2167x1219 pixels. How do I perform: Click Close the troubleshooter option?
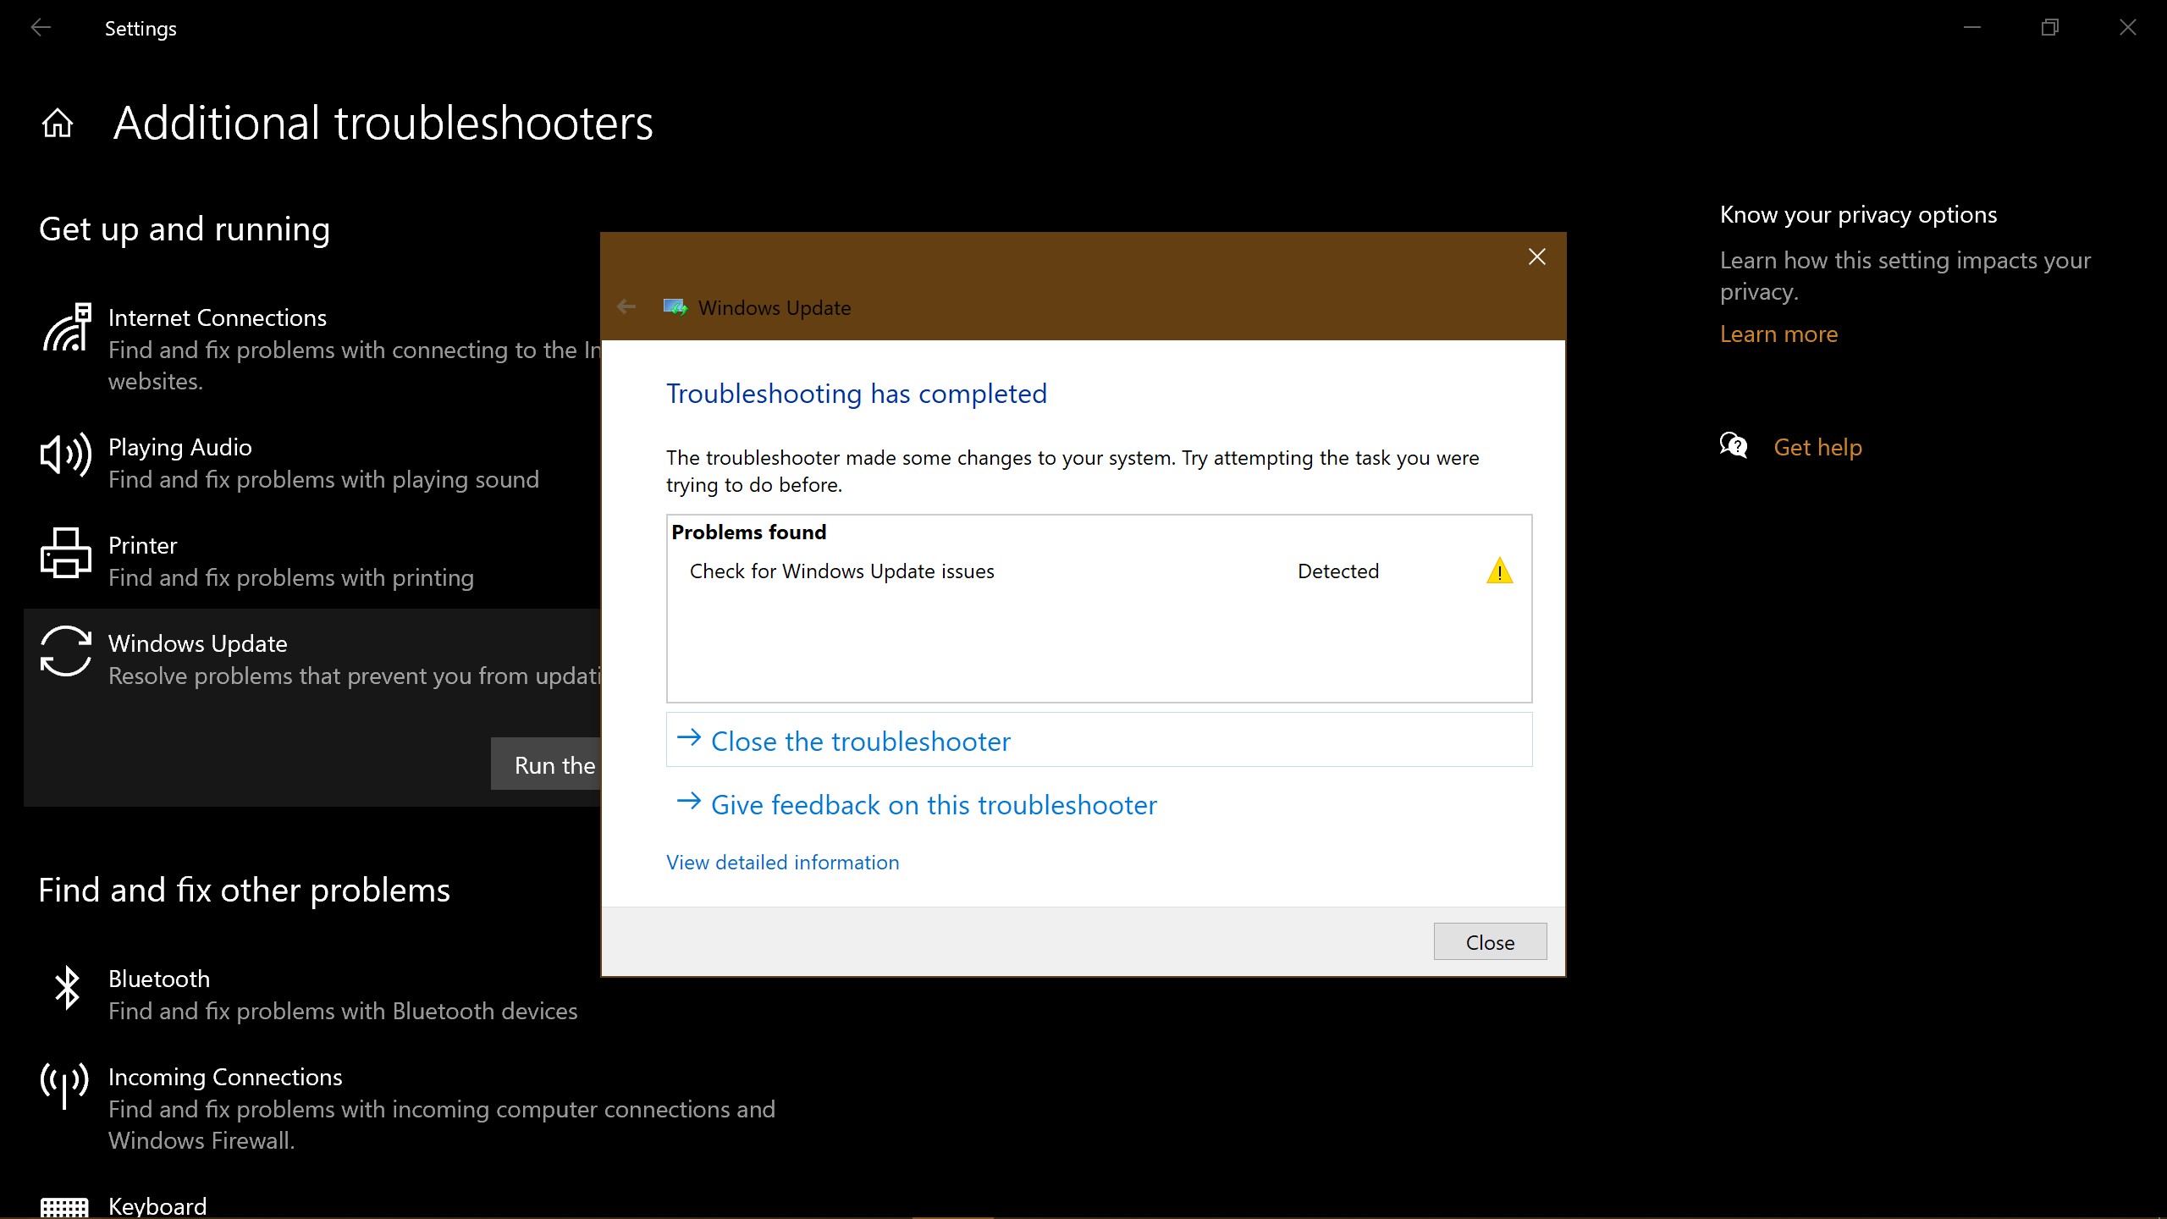pos(1099,740)
